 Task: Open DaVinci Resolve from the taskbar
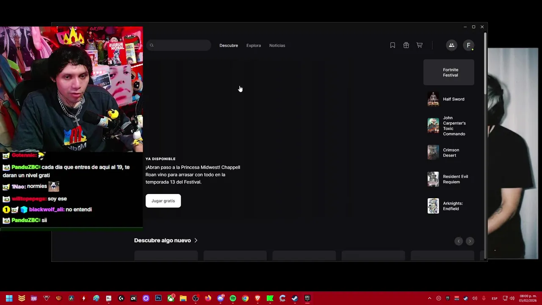(x=71, y=298)
